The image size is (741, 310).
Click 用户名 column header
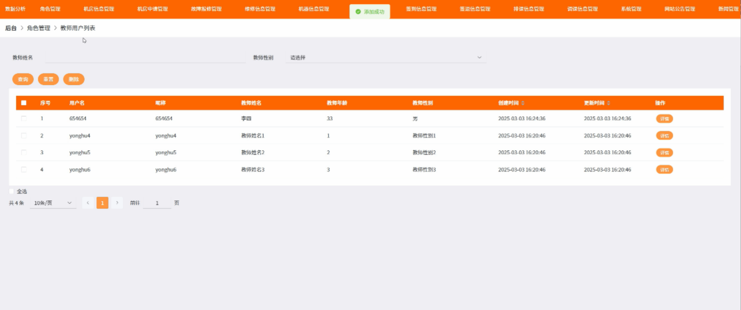(77, 103)
